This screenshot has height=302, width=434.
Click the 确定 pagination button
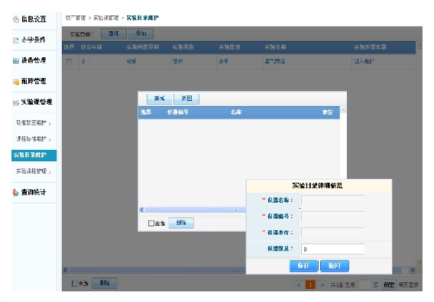(389, 285)
